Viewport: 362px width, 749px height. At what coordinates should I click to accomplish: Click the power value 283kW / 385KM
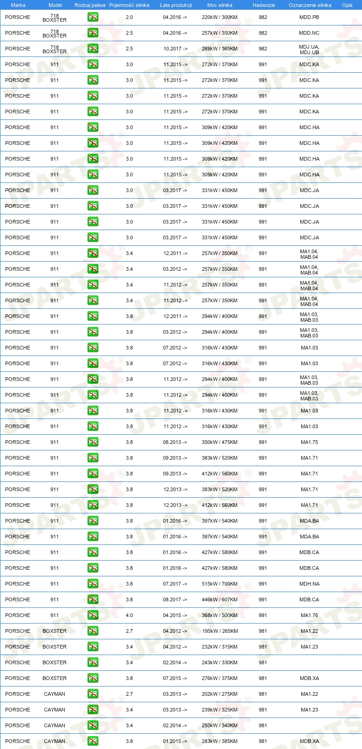click(x=219, y=741)
